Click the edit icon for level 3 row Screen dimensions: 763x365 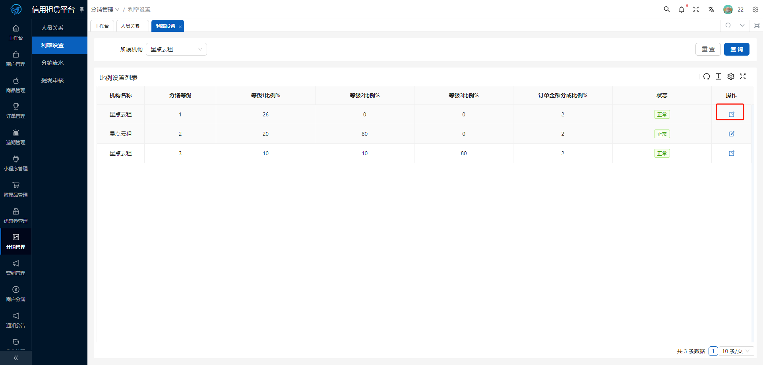(x=731, y=153)
